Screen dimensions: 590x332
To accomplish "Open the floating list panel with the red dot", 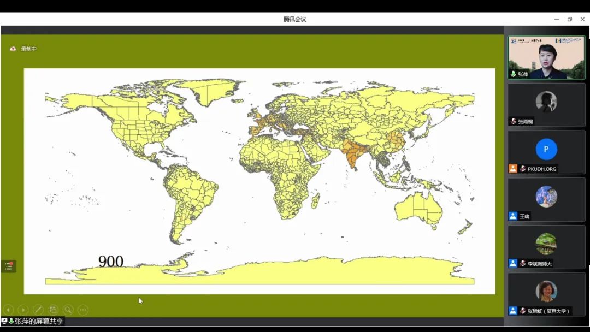I will point(9,266).
